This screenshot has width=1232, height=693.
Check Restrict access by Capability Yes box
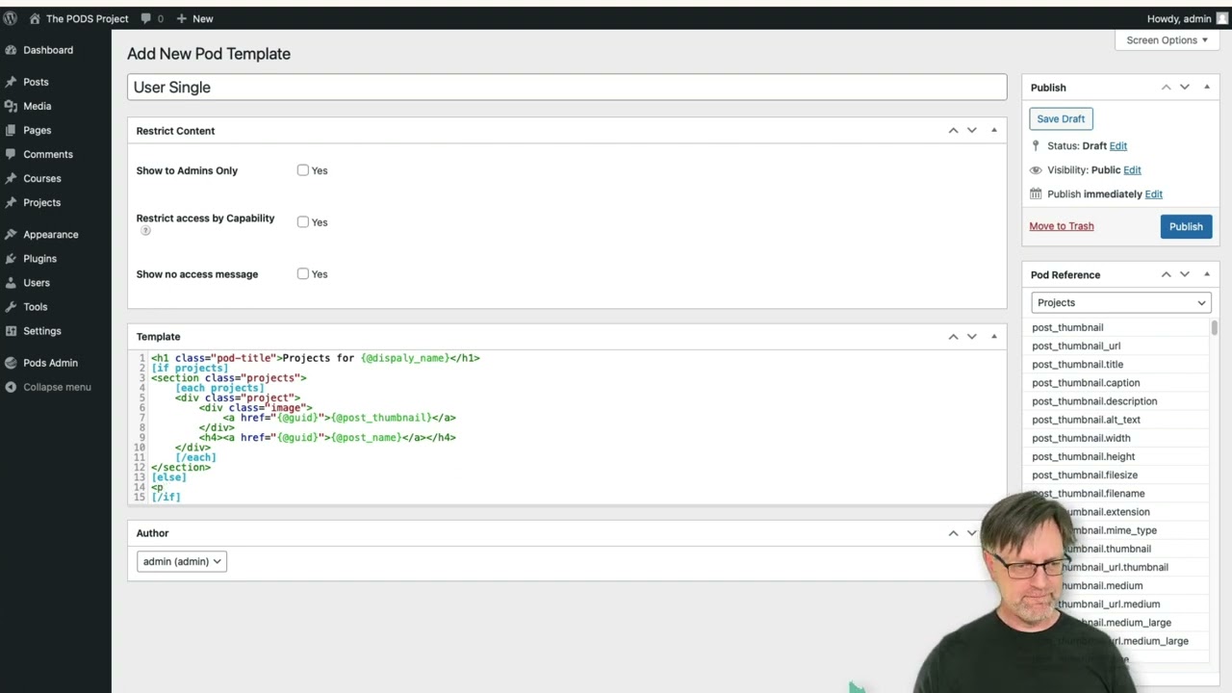pyautogui.click(x=303, y=221)
